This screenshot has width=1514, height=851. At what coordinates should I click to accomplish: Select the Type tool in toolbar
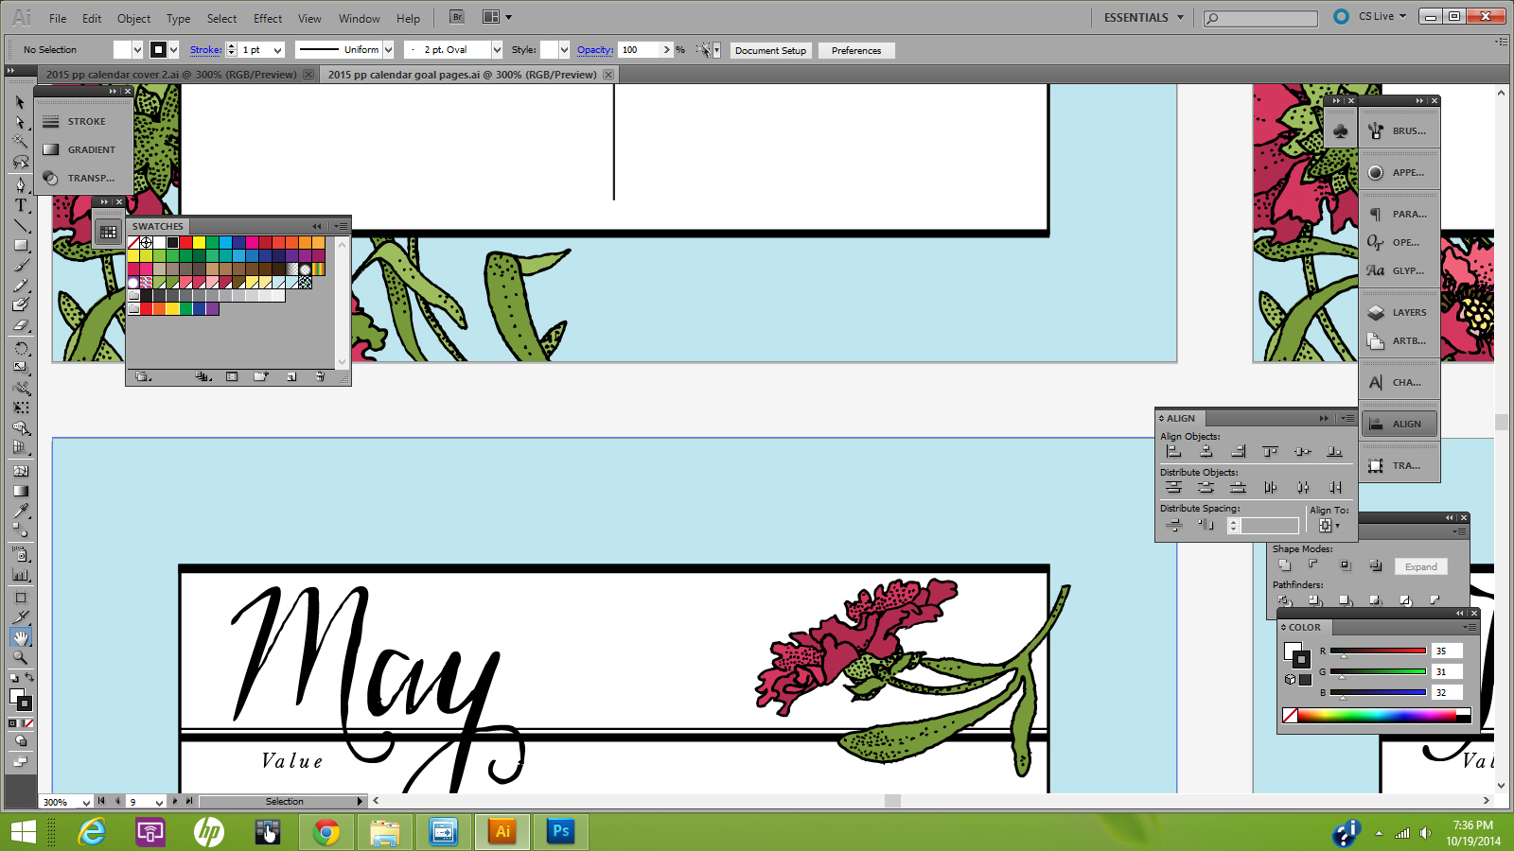click(20, 205)
